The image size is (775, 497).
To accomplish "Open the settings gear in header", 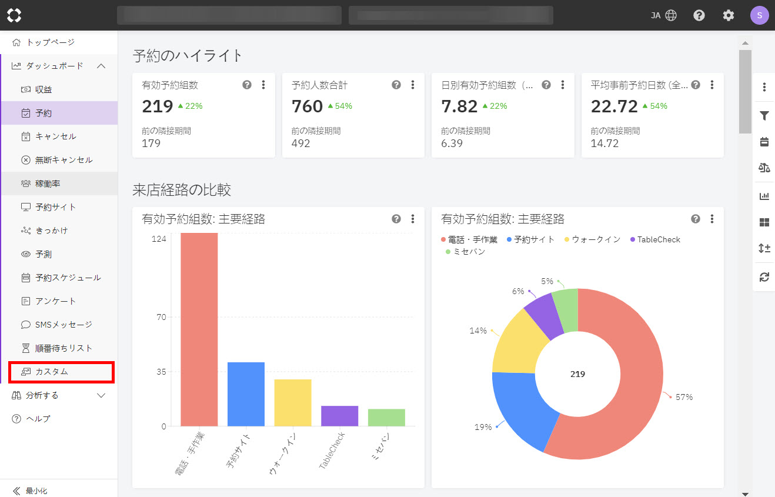I will point(729,15).
